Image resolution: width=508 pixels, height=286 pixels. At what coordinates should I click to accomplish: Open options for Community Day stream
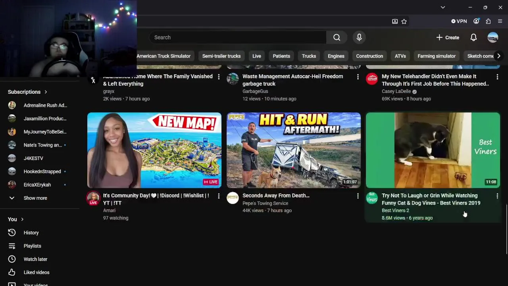[x=218, y=196]
